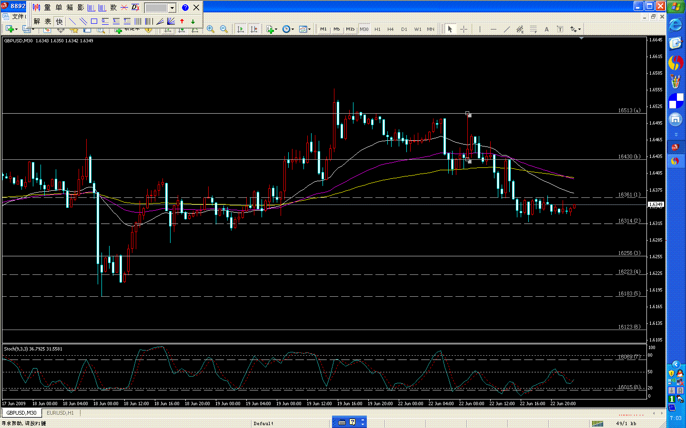The image size is (686, 428).
Task: Click the 影 button in floating toolbar
Action: 81,8
